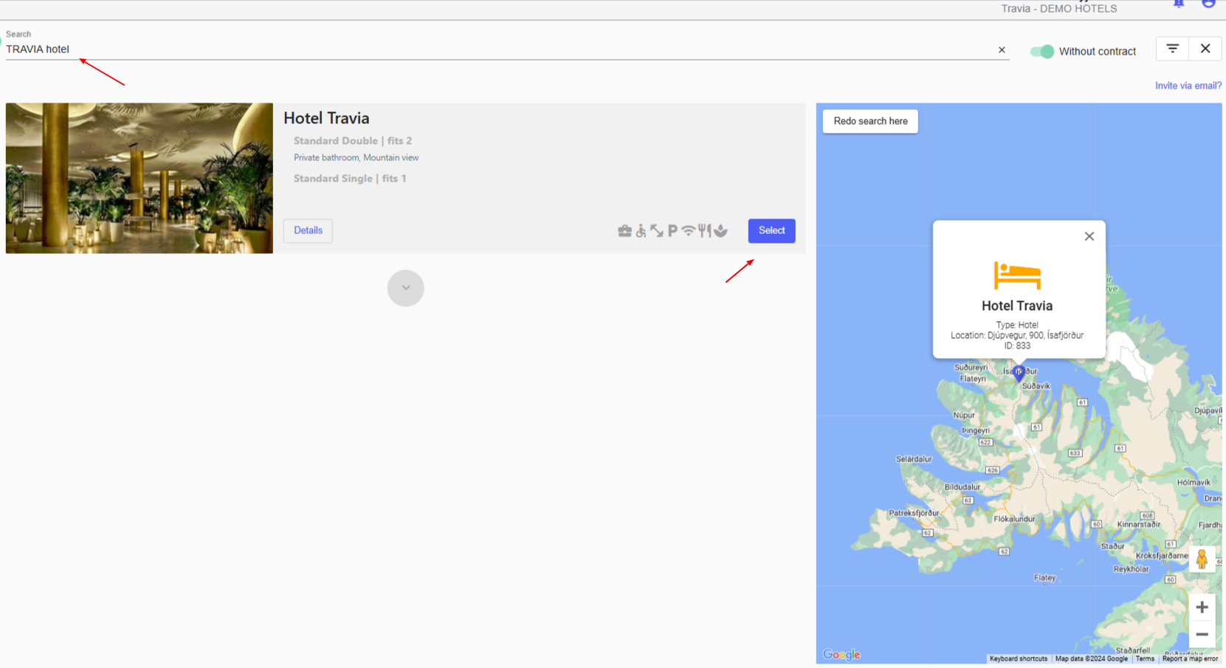The image size is (1226, 668).
Task: Click the Hotel Travia title in map popup
Action: click(x=1017, y=306)
